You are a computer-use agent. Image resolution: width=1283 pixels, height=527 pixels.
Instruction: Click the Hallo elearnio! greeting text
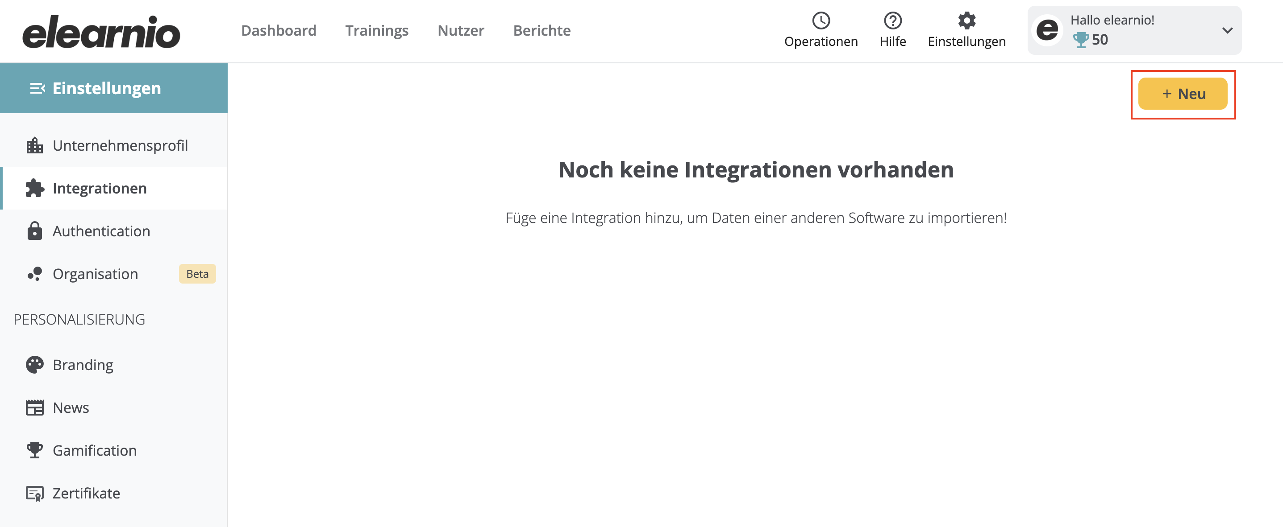point(1112,20)
